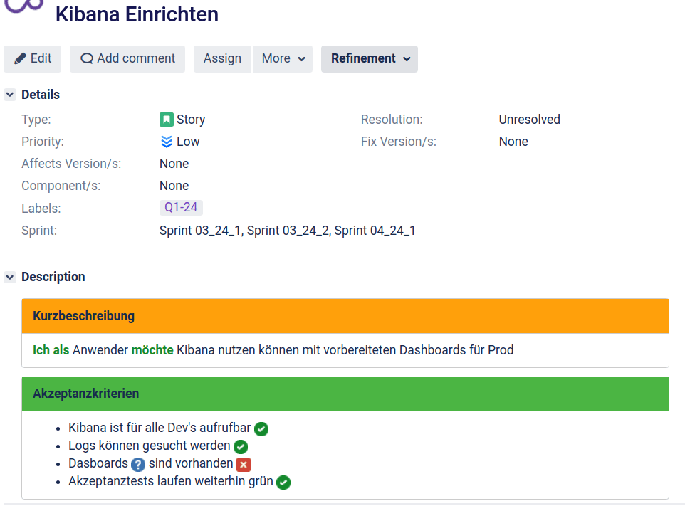Click the Affects Version/s None value

click(174, 164)
